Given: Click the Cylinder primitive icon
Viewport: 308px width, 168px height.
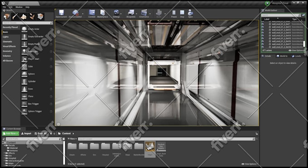Looking at the screenshot, I should [x=24, y=82].
